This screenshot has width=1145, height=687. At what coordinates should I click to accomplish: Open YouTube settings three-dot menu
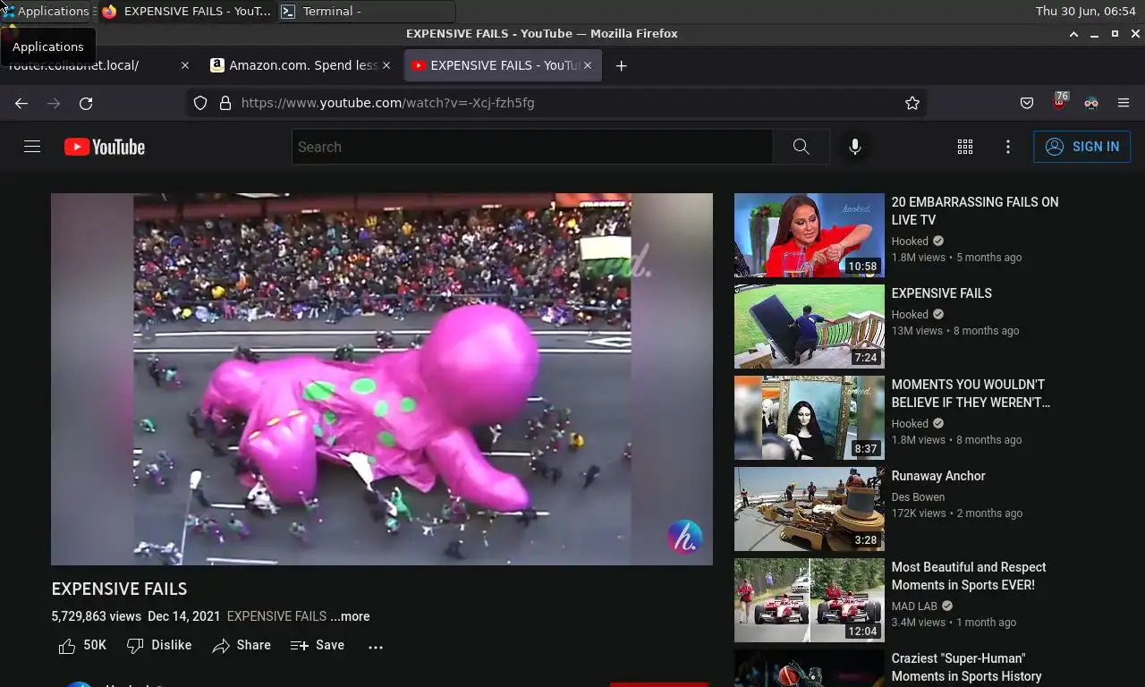1008,147
